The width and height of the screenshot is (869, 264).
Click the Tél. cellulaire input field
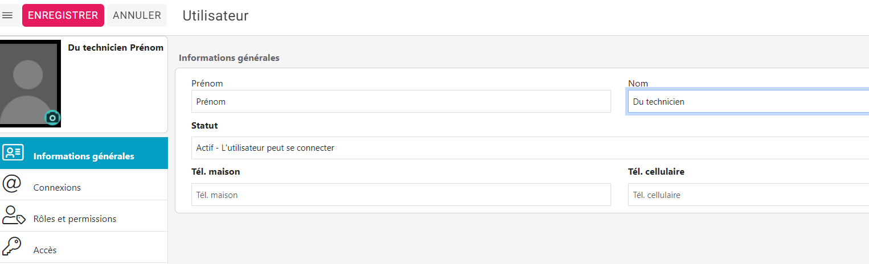(x=748, y=195)
